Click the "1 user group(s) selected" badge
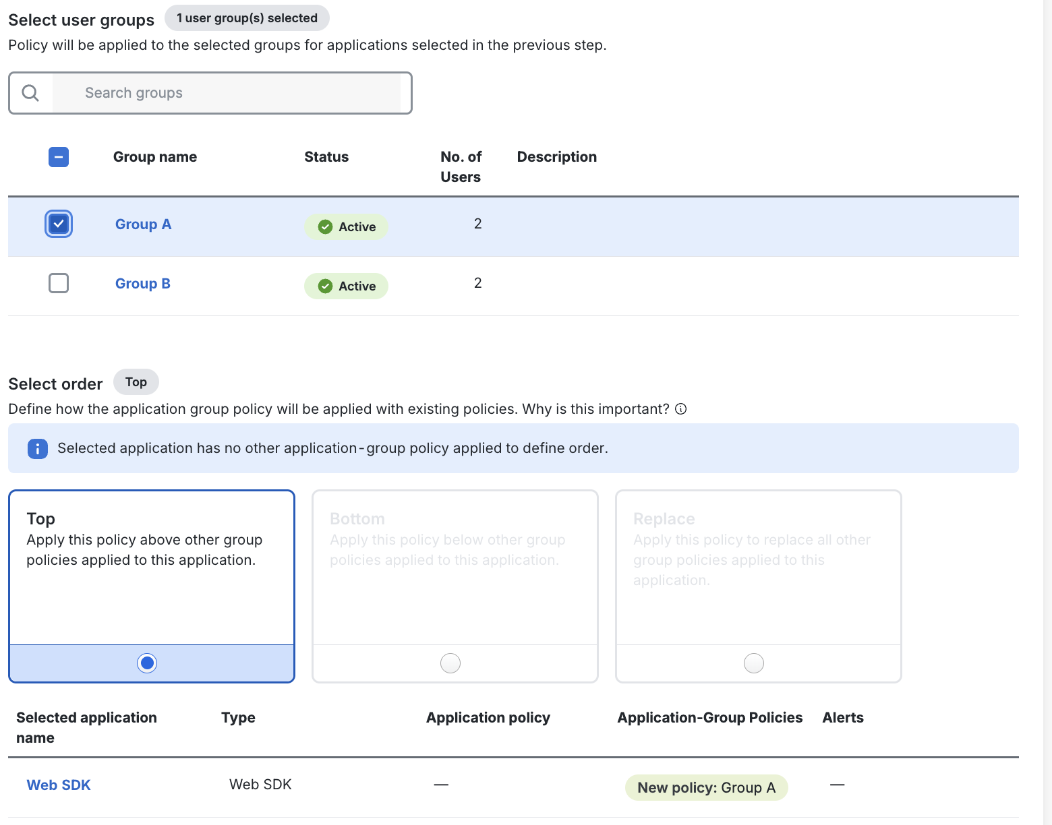The width and height of the screenshot is (1052, 825). click(x=247, y=18)
